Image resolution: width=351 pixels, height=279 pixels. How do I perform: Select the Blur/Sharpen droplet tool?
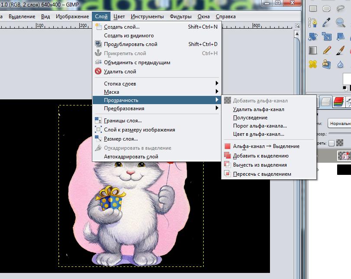340,64
